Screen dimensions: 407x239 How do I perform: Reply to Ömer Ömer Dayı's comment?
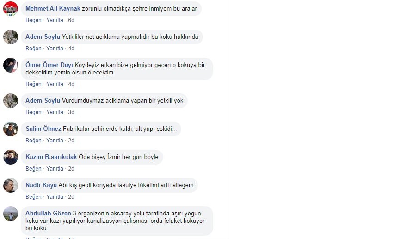coord(55,84)
